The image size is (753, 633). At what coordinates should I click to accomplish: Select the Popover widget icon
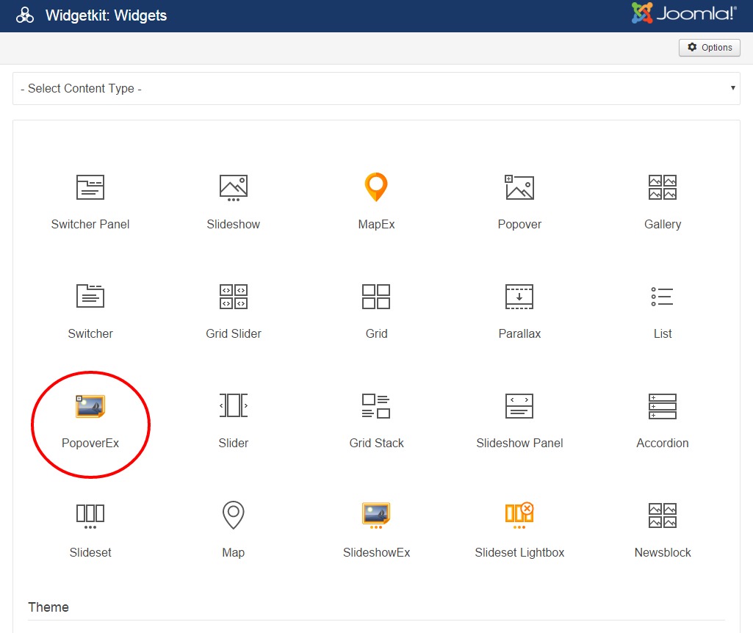click(x=519, y=187)
